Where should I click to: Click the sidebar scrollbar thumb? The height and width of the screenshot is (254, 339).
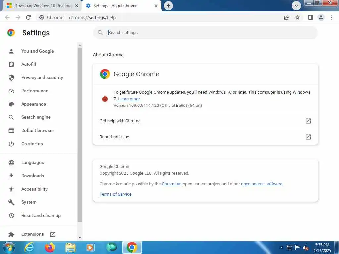point(80,135)
